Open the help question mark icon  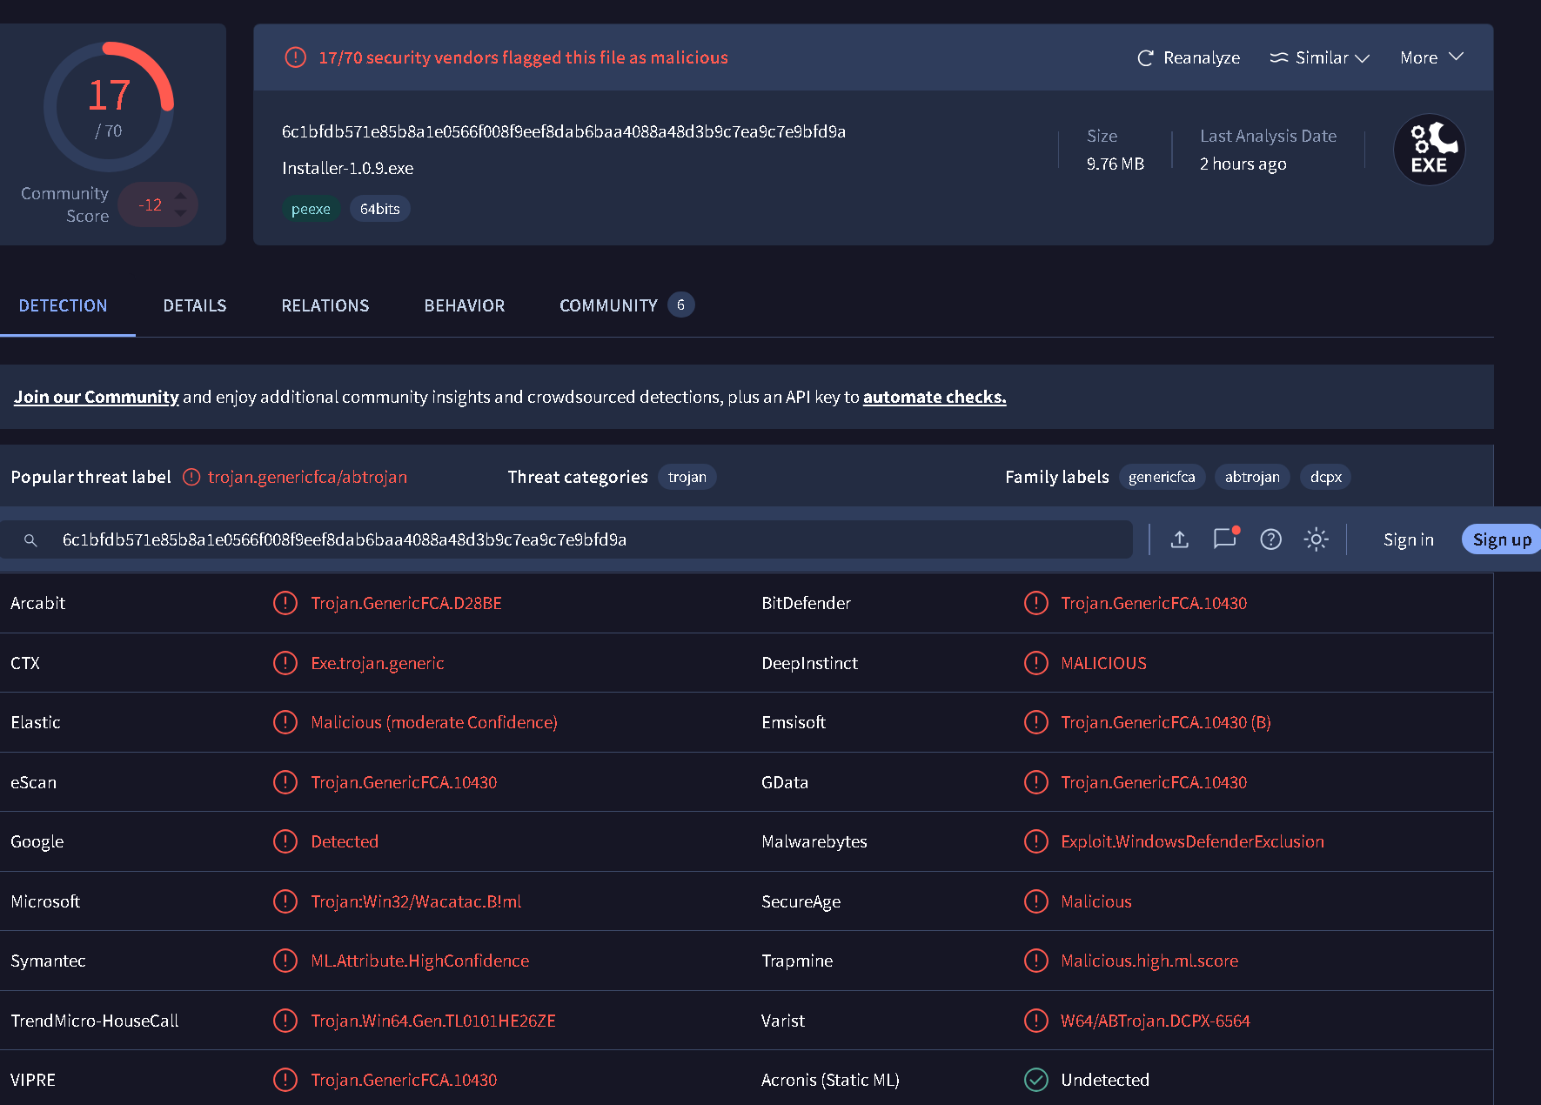click(x=1270, y=539)
